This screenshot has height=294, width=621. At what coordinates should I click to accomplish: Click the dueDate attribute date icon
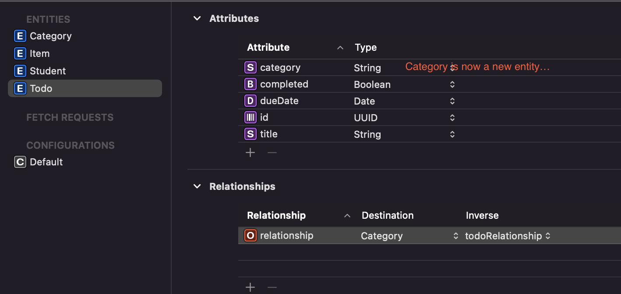[x=250, y=101]
